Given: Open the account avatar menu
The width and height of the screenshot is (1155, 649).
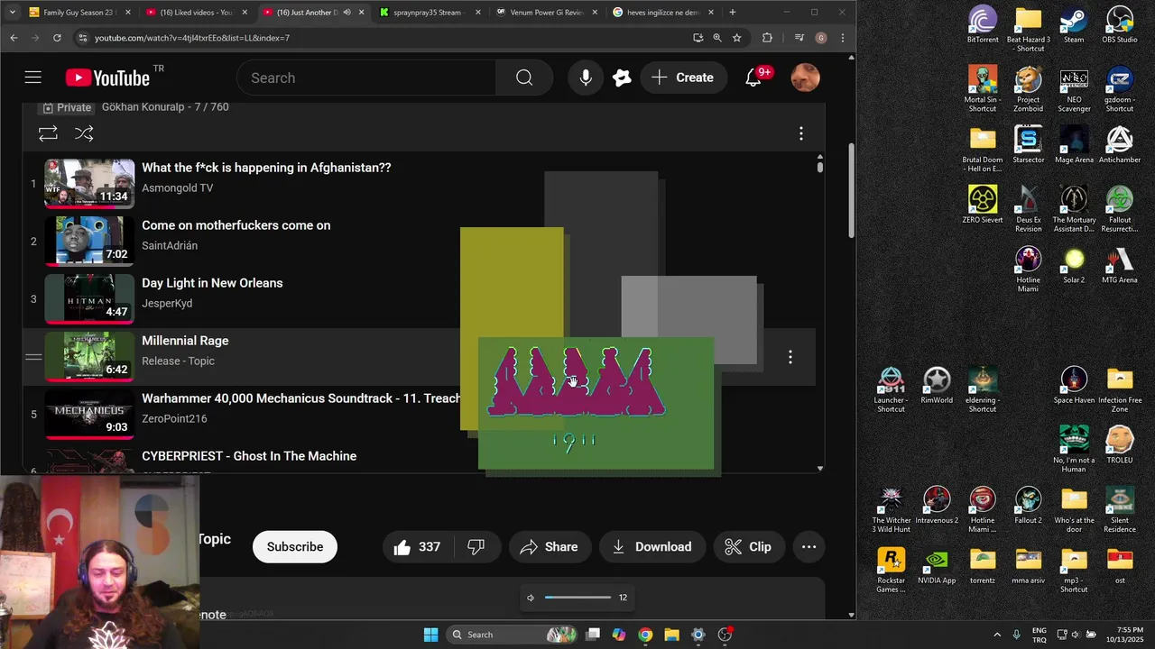Looking at the screenshot, I should (805, 78).
